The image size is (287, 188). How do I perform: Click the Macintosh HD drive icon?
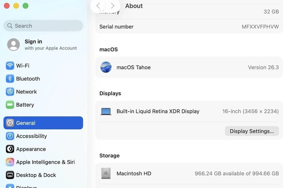pyautogui.click(x=106, y=173)
